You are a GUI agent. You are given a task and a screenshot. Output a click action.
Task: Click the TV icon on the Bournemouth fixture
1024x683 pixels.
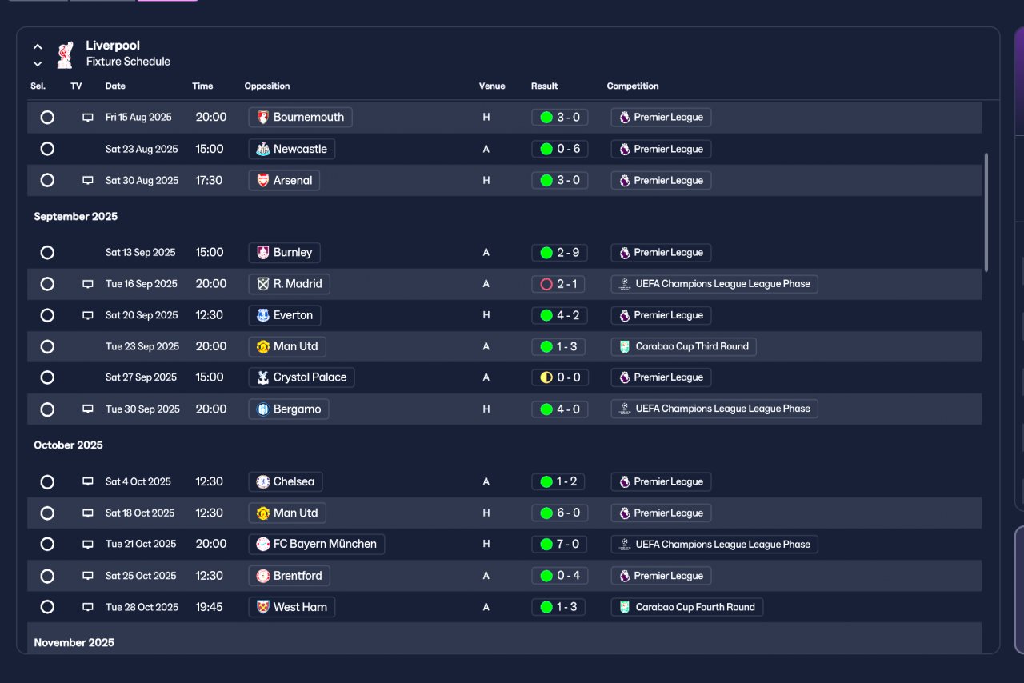click(x=88, y=118)
